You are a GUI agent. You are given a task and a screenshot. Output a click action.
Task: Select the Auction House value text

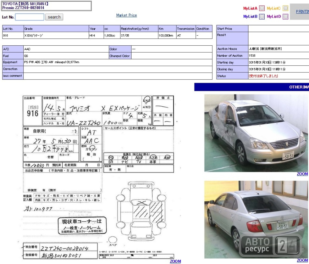[x=265, y=49]
